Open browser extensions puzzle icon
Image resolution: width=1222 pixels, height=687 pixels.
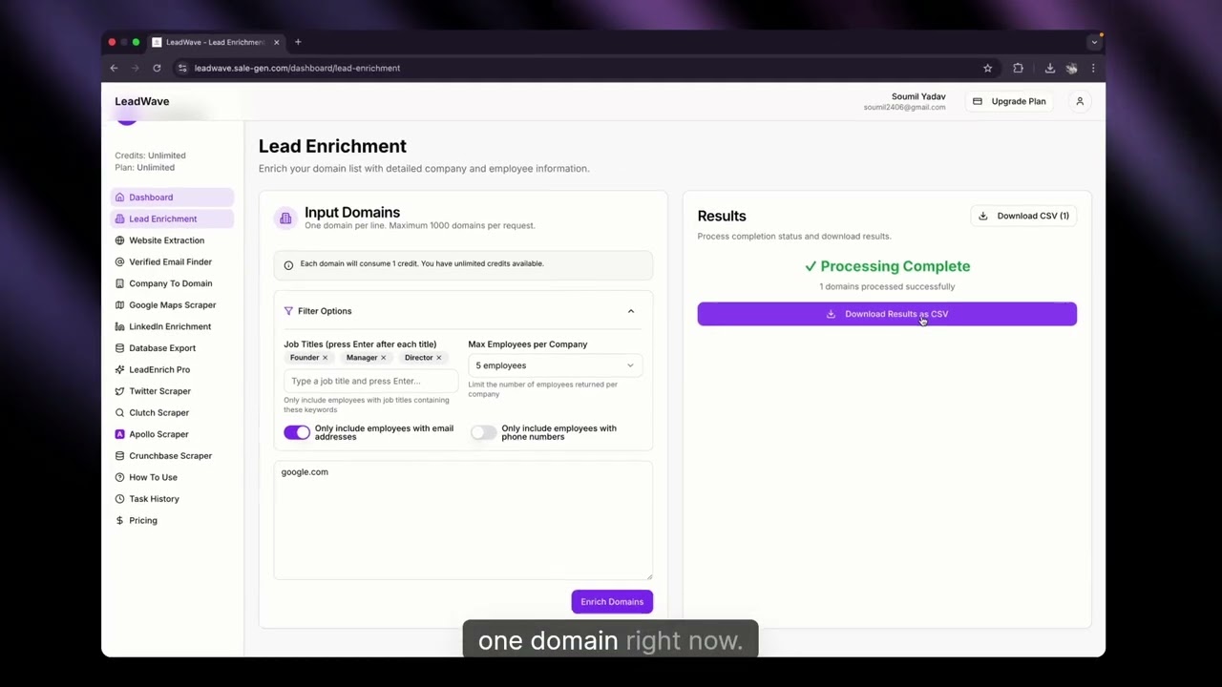(x=1018, y=68)
